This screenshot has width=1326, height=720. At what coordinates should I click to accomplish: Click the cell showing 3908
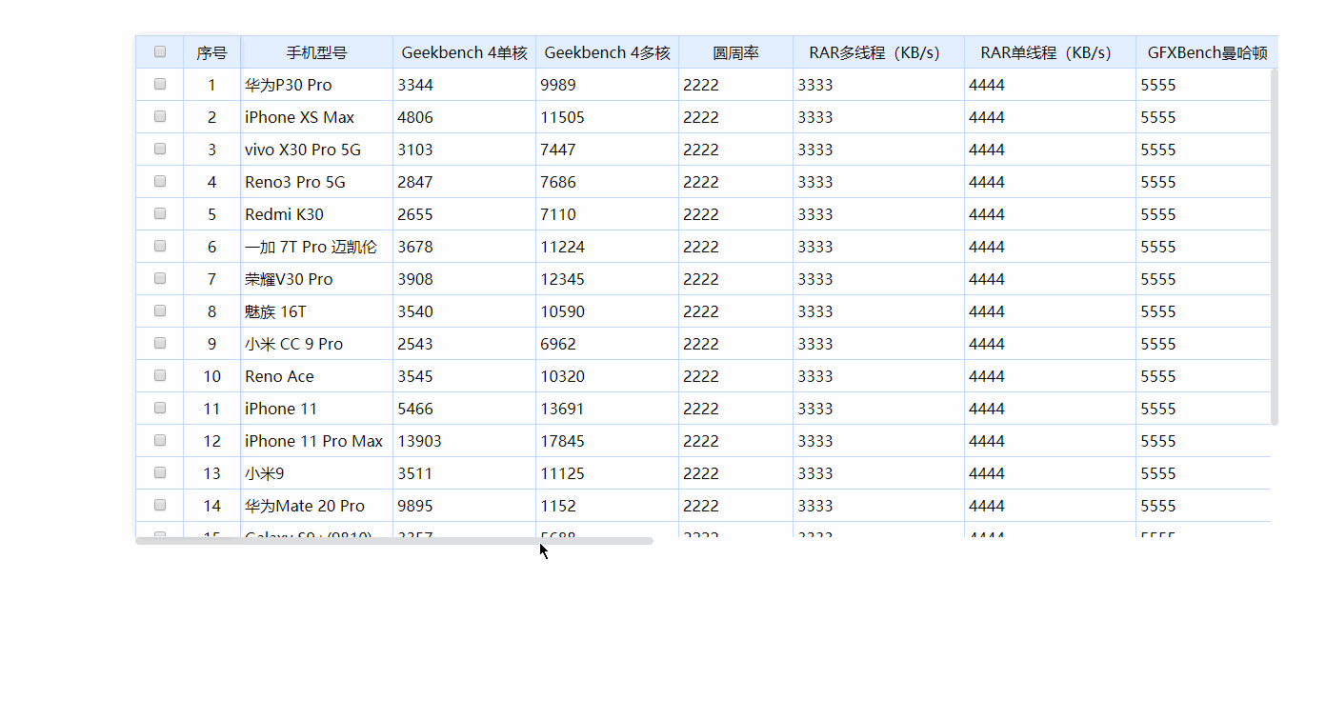click(x=464, y=279)
